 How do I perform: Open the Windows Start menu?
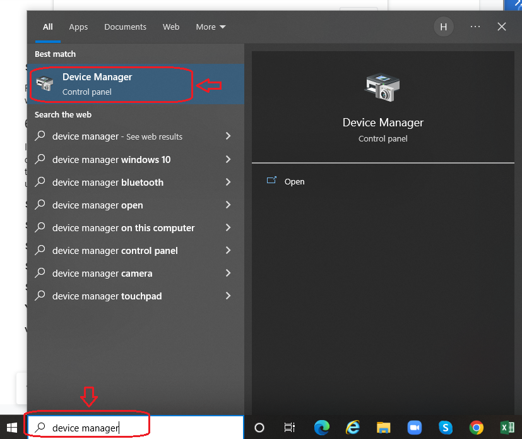12,428
